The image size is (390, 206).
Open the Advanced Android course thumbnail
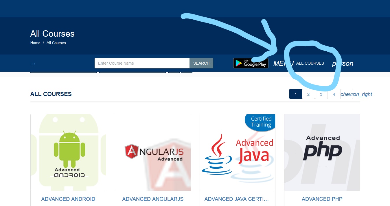[68, 152]
